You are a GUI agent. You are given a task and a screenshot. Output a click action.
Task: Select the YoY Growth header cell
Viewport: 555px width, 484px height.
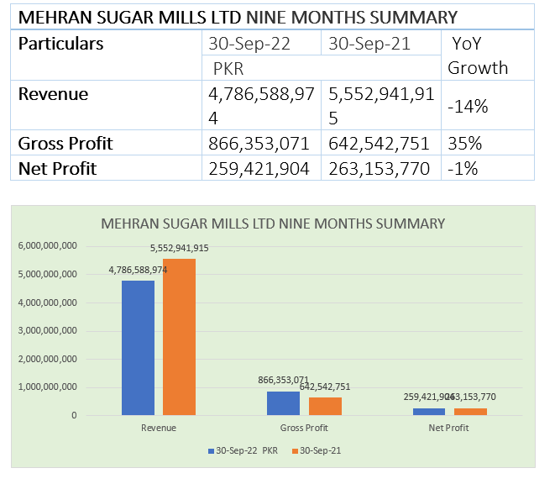487,55
